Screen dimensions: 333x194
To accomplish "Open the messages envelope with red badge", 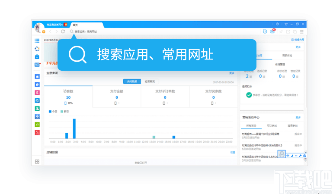I will click(273, 31).
